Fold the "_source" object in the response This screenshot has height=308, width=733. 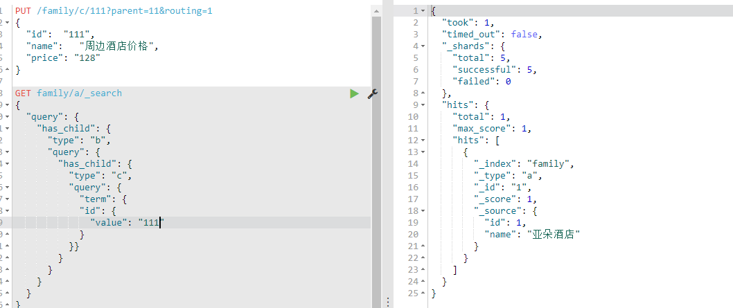(423, 211)
